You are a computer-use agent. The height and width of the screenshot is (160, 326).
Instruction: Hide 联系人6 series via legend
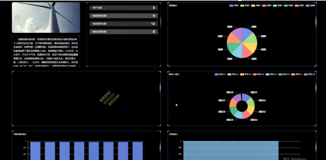point(284,74)
